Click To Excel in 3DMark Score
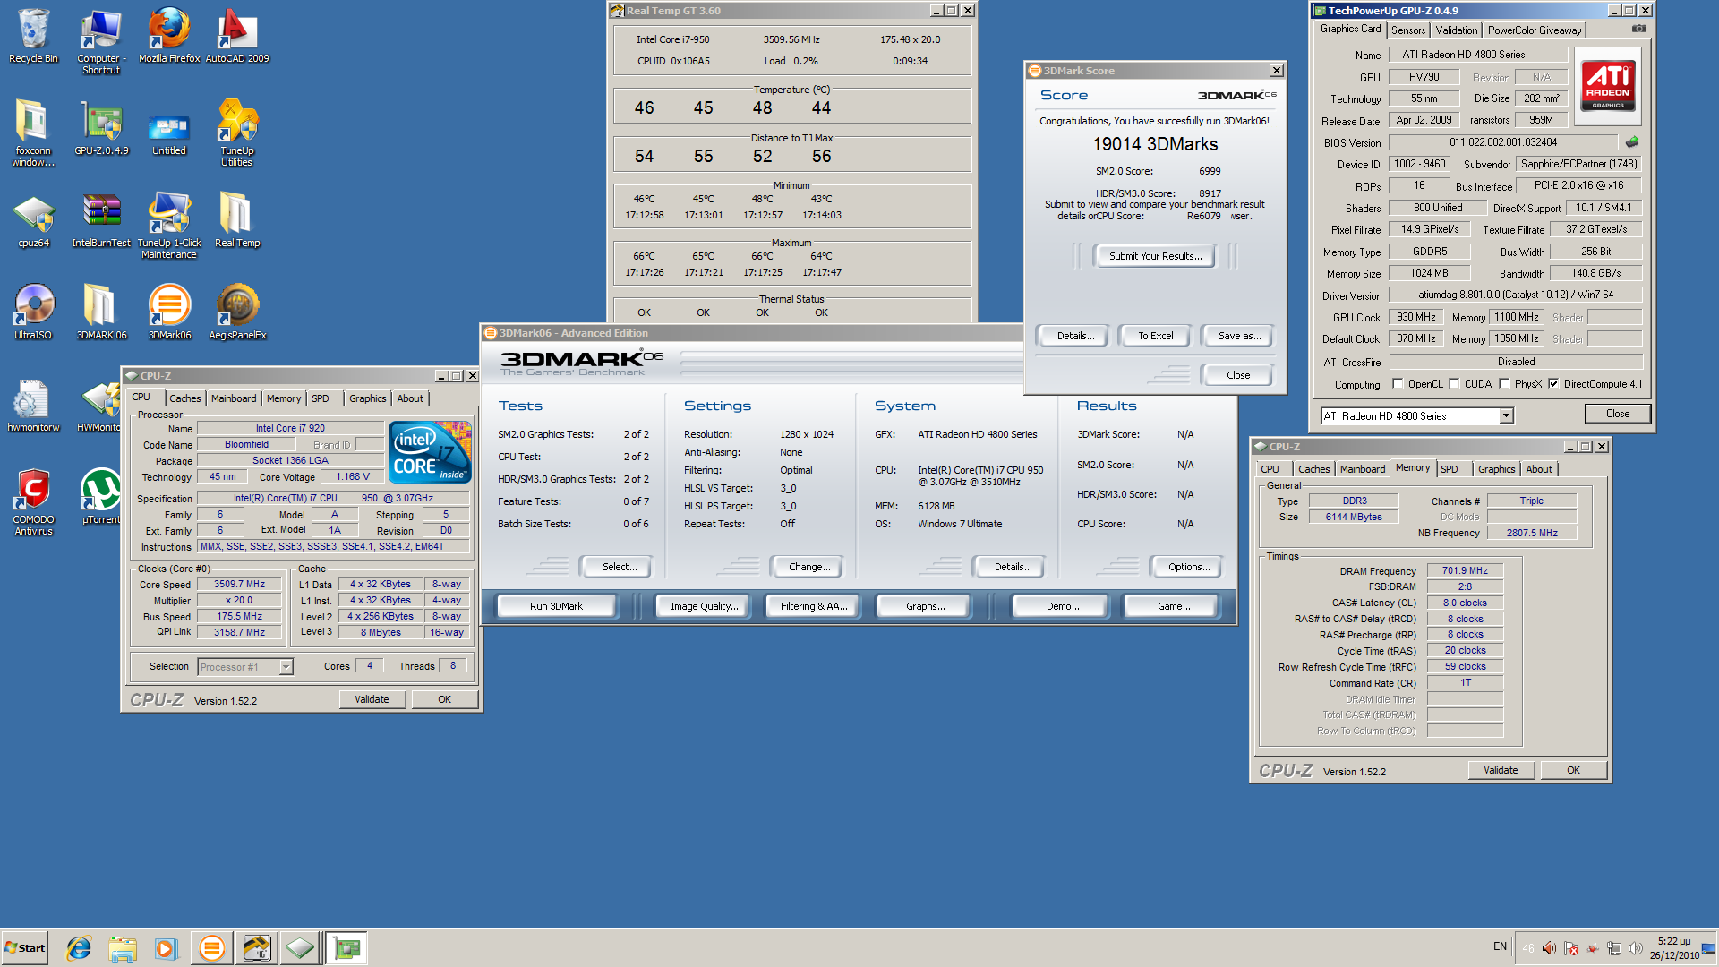Image resolution: width=1719 pixels, height=967 pixels. tap(1155, 336)
